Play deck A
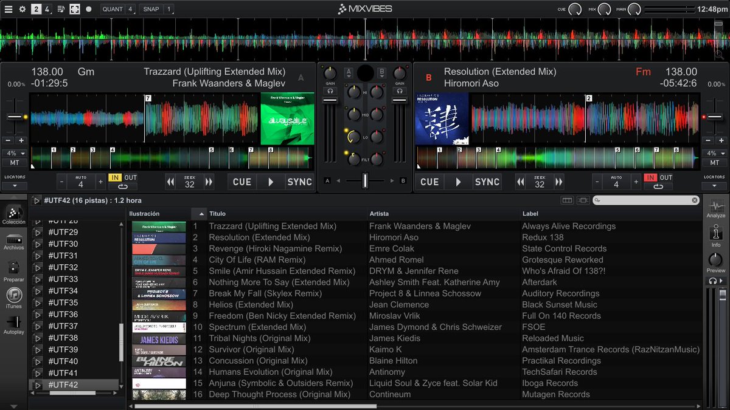 point(271,182)
